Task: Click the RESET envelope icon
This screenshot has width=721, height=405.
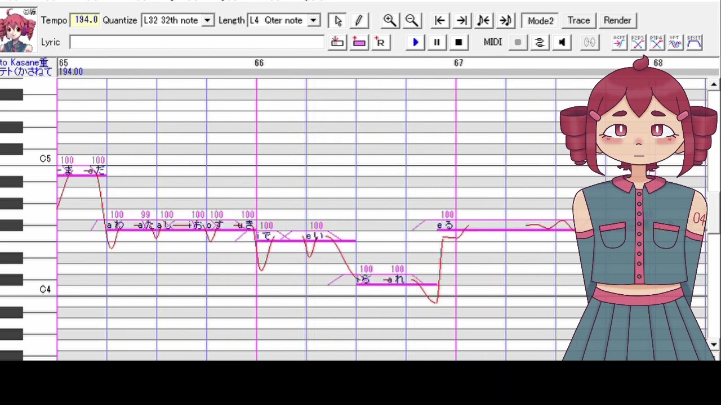Action: tap(694, 42)
